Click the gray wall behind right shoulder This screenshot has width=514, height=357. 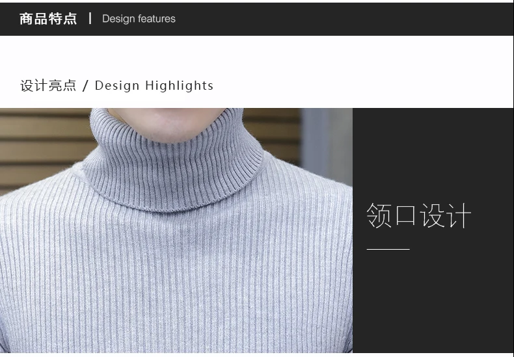coord(326,144)
